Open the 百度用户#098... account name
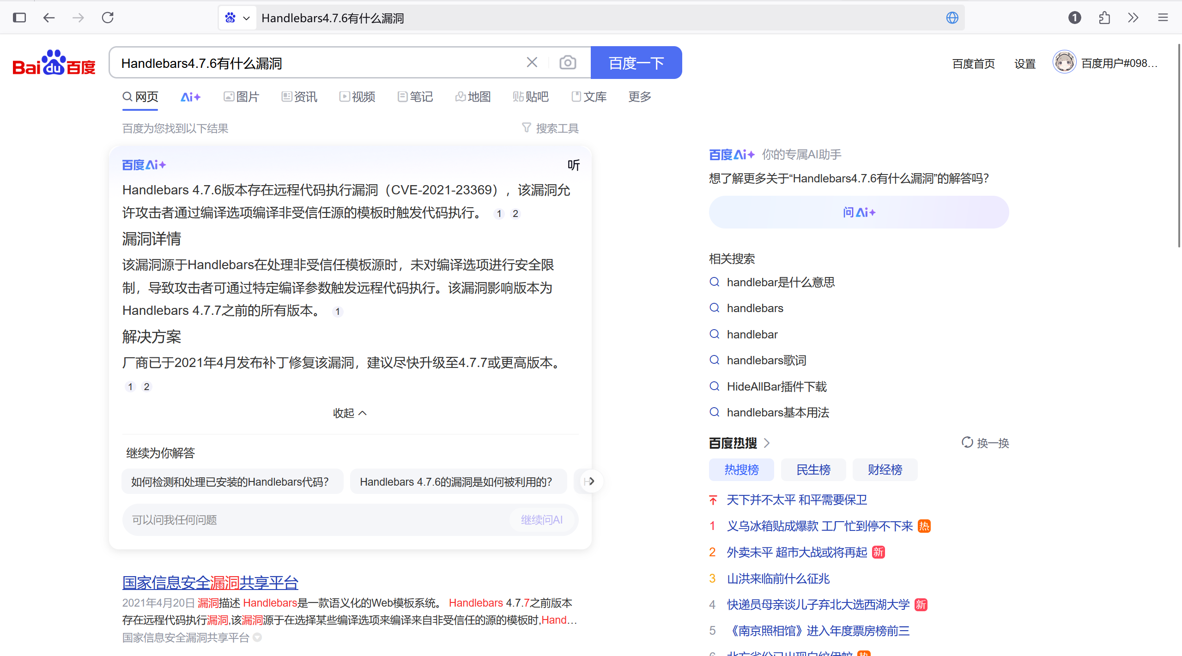This screenshot has width=1182, height=656. [1119, 63]
